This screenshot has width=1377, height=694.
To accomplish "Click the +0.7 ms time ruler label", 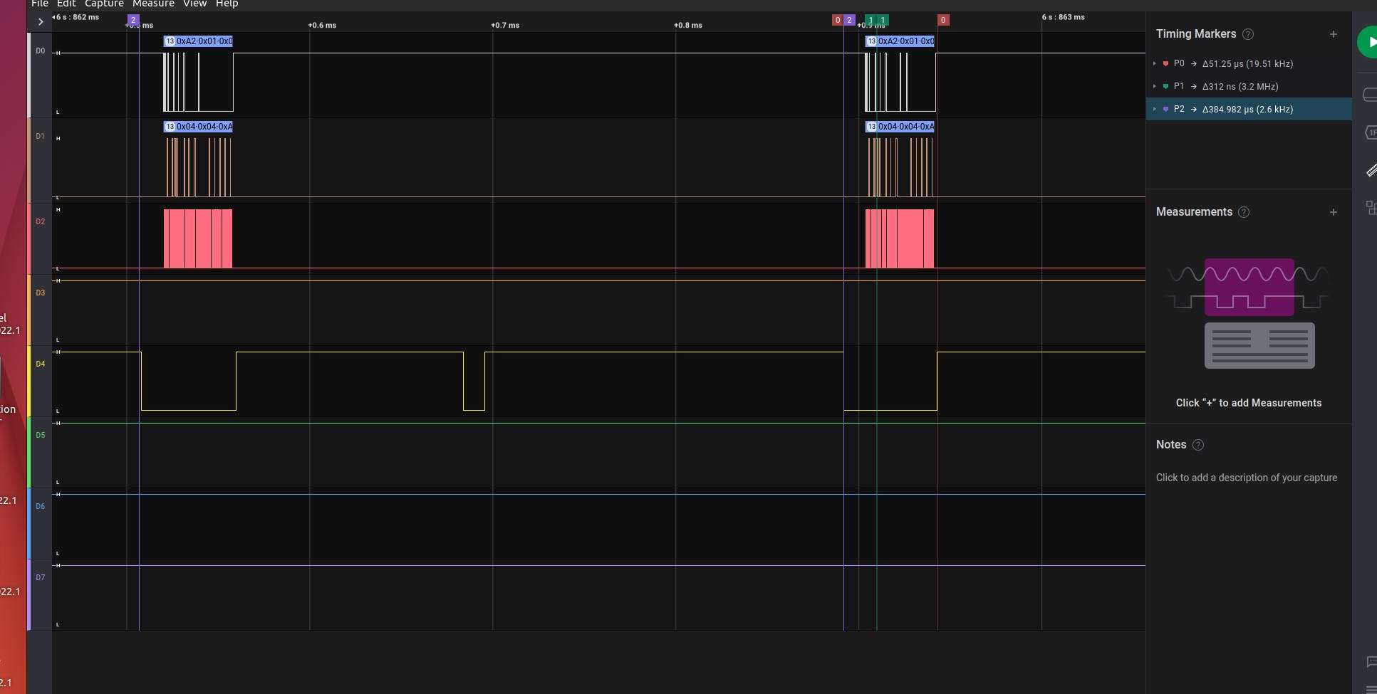I will [505, 25].
